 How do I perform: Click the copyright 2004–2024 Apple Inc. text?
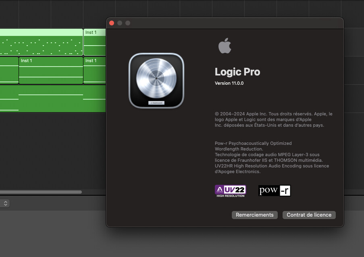273,119
